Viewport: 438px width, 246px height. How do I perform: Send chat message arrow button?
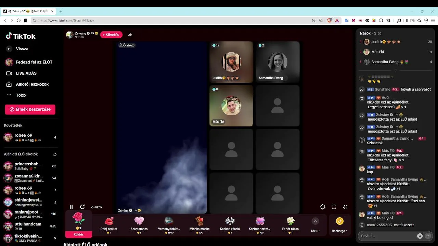428,236
